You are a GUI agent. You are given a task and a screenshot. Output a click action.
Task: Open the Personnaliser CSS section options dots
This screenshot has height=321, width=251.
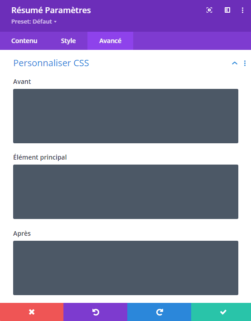point(245,63)
